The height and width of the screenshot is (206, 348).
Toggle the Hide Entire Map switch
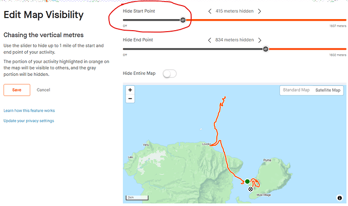coord(169,73)
